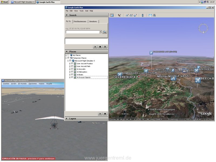Screen dimensions: 216x162
Task: Click the Start button on the taskbar
Action: point(4,2)
